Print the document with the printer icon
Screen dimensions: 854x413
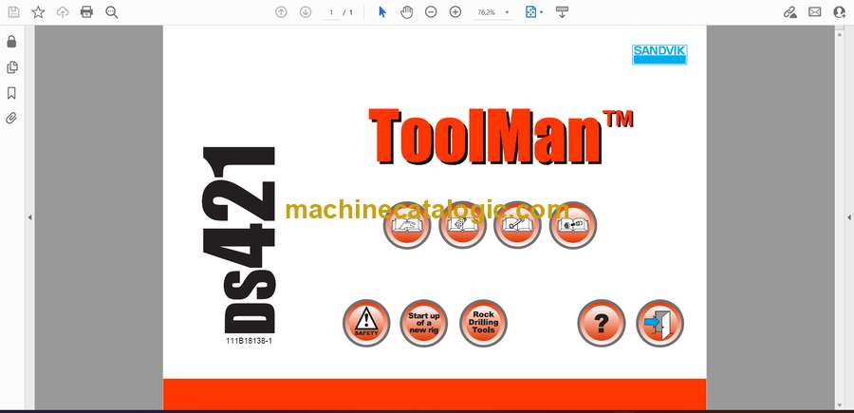pyautogui.click(x=86, y=12)
